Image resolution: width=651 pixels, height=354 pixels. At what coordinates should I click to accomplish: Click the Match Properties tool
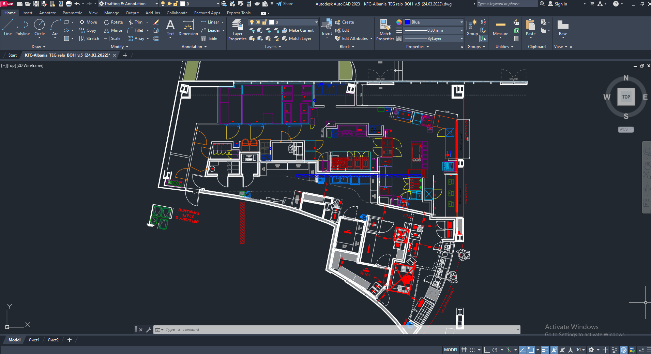coord(385,30)
